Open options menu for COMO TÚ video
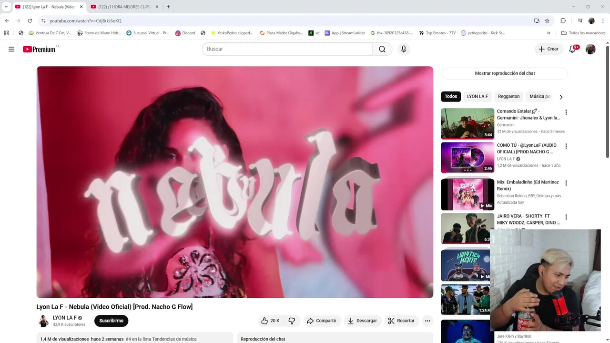The width and height of the screenshot is (610, 343). tap(566, 146)
